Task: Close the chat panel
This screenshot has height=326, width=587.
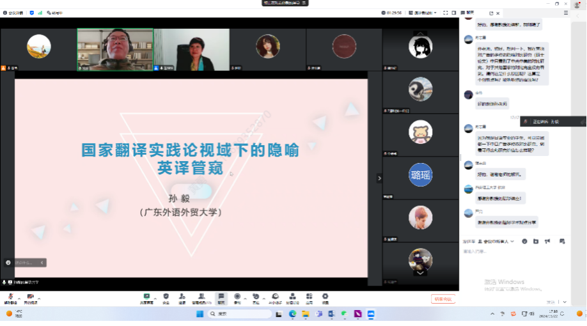Action: coord(498,13)
